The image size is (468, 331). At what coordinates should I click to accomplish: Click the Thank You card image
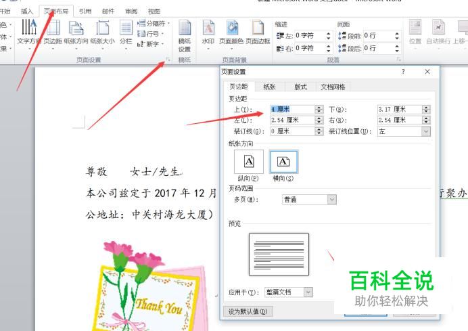[151, 286]
